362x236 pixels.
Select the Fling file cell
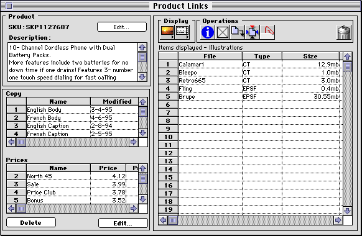[x=210, y=88]
